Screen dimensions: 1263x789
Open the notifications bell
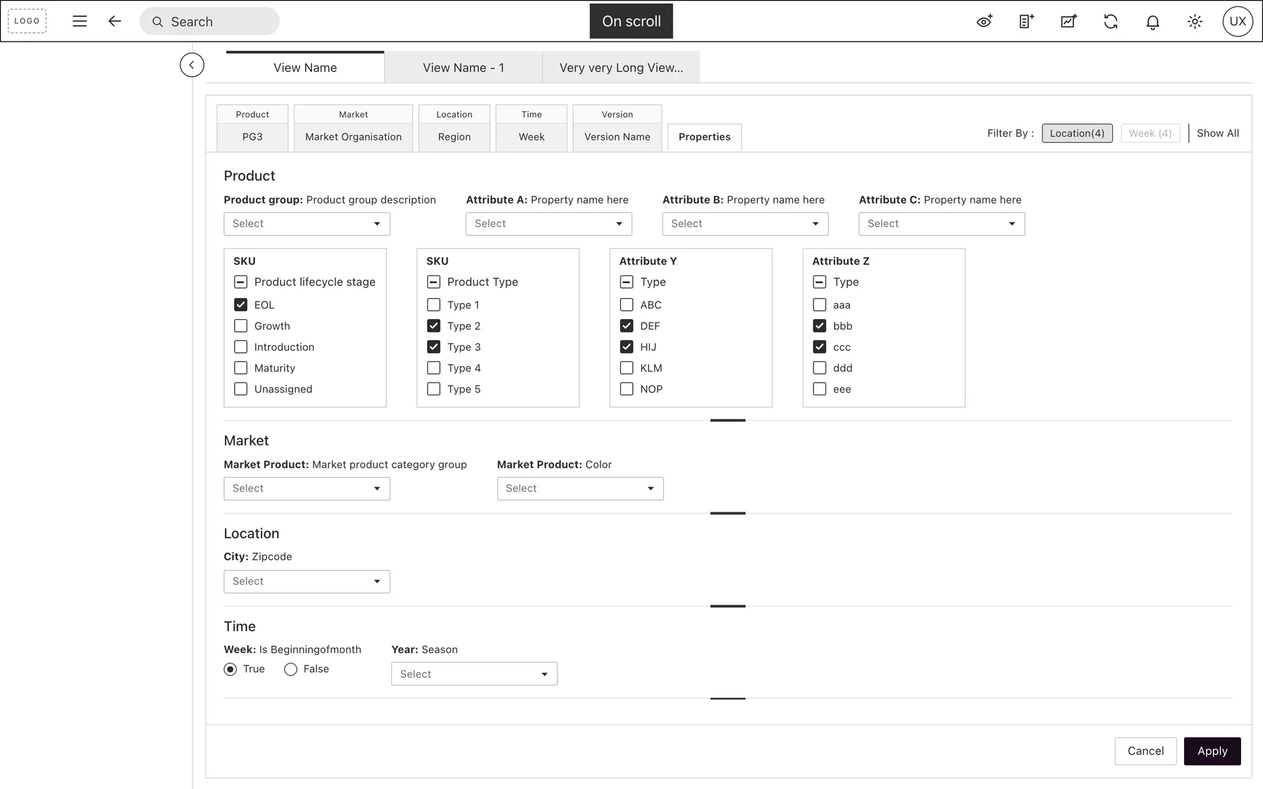(x=1153, y=22)
